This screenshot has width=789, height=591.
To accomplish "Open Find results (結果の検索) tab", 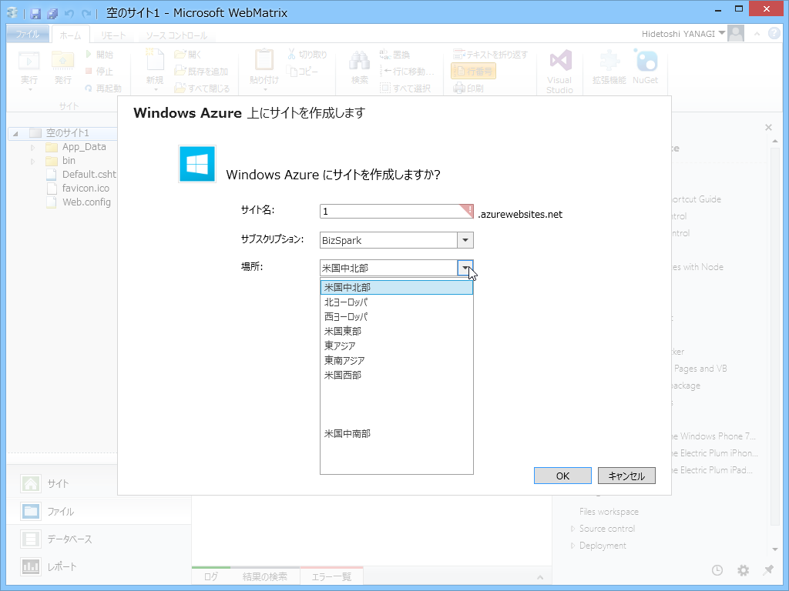I will point(265,576).
